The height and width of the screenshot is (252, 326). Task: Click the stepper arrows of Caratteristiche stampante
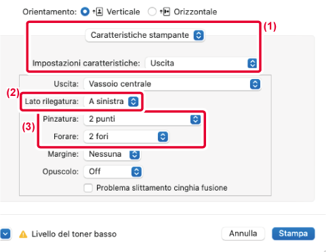point(199,35)
